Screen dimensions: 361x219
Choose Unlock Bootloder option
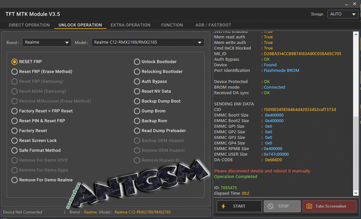click(x=155, y=62)
